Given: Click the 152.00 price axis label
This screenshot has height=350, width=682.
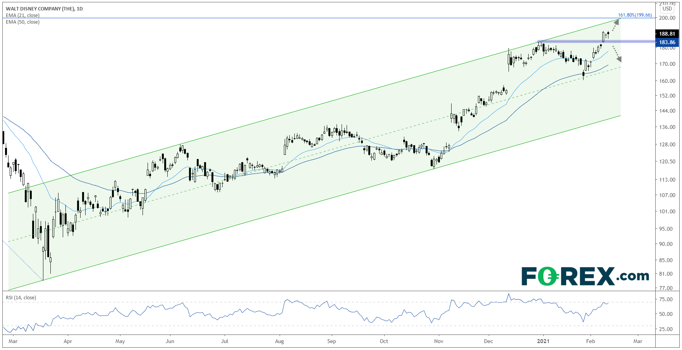Looking at the screenshot, I should 667,96.
